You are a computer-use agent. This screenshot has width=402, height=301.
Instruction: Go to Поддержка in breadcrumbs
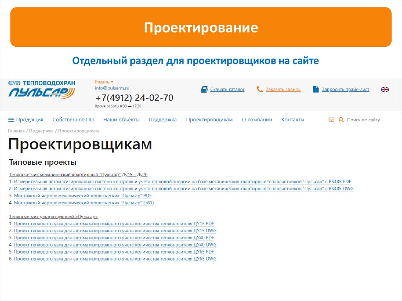coord(41,131)
